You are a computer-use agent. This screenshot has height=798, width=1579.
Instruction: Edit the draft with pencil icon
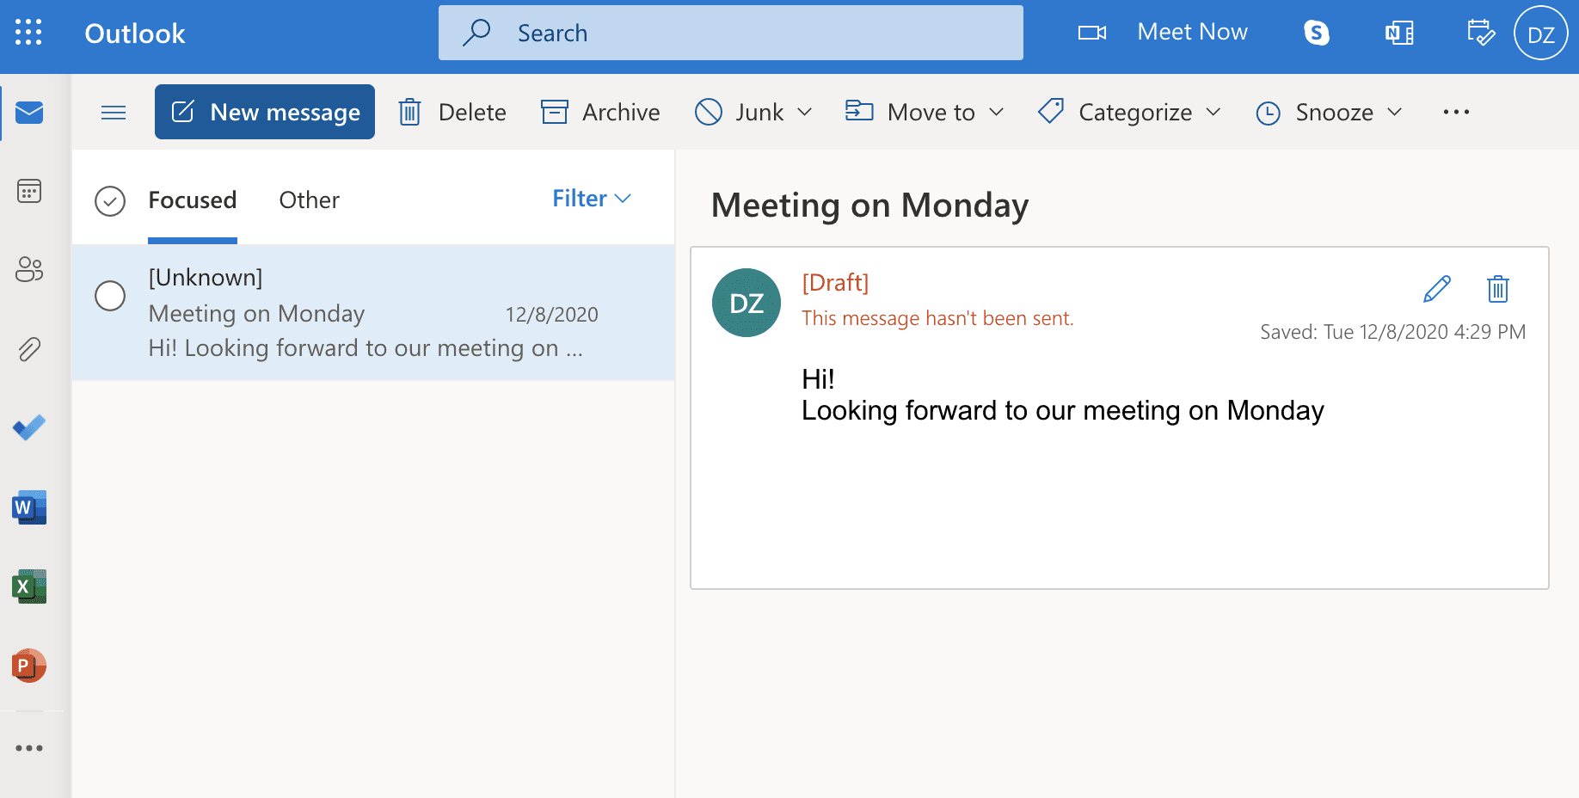1437,289
